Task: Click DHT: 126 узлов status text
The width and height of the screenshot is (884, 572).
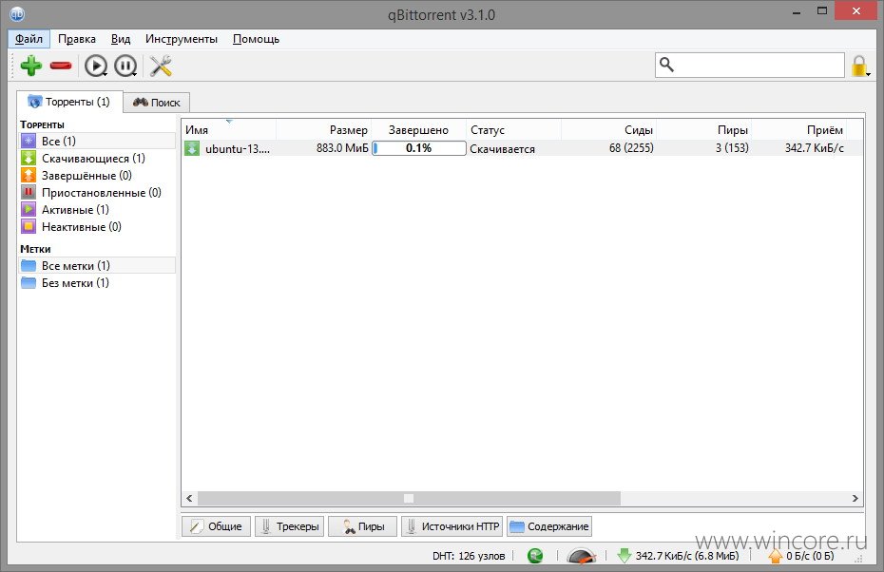Action: point(469,556)
